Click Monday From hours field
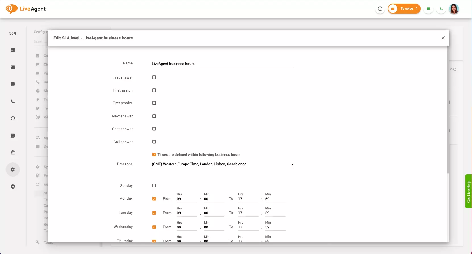Image resolution: width=472 pixels, height=254 pixels. pos(186,199)
